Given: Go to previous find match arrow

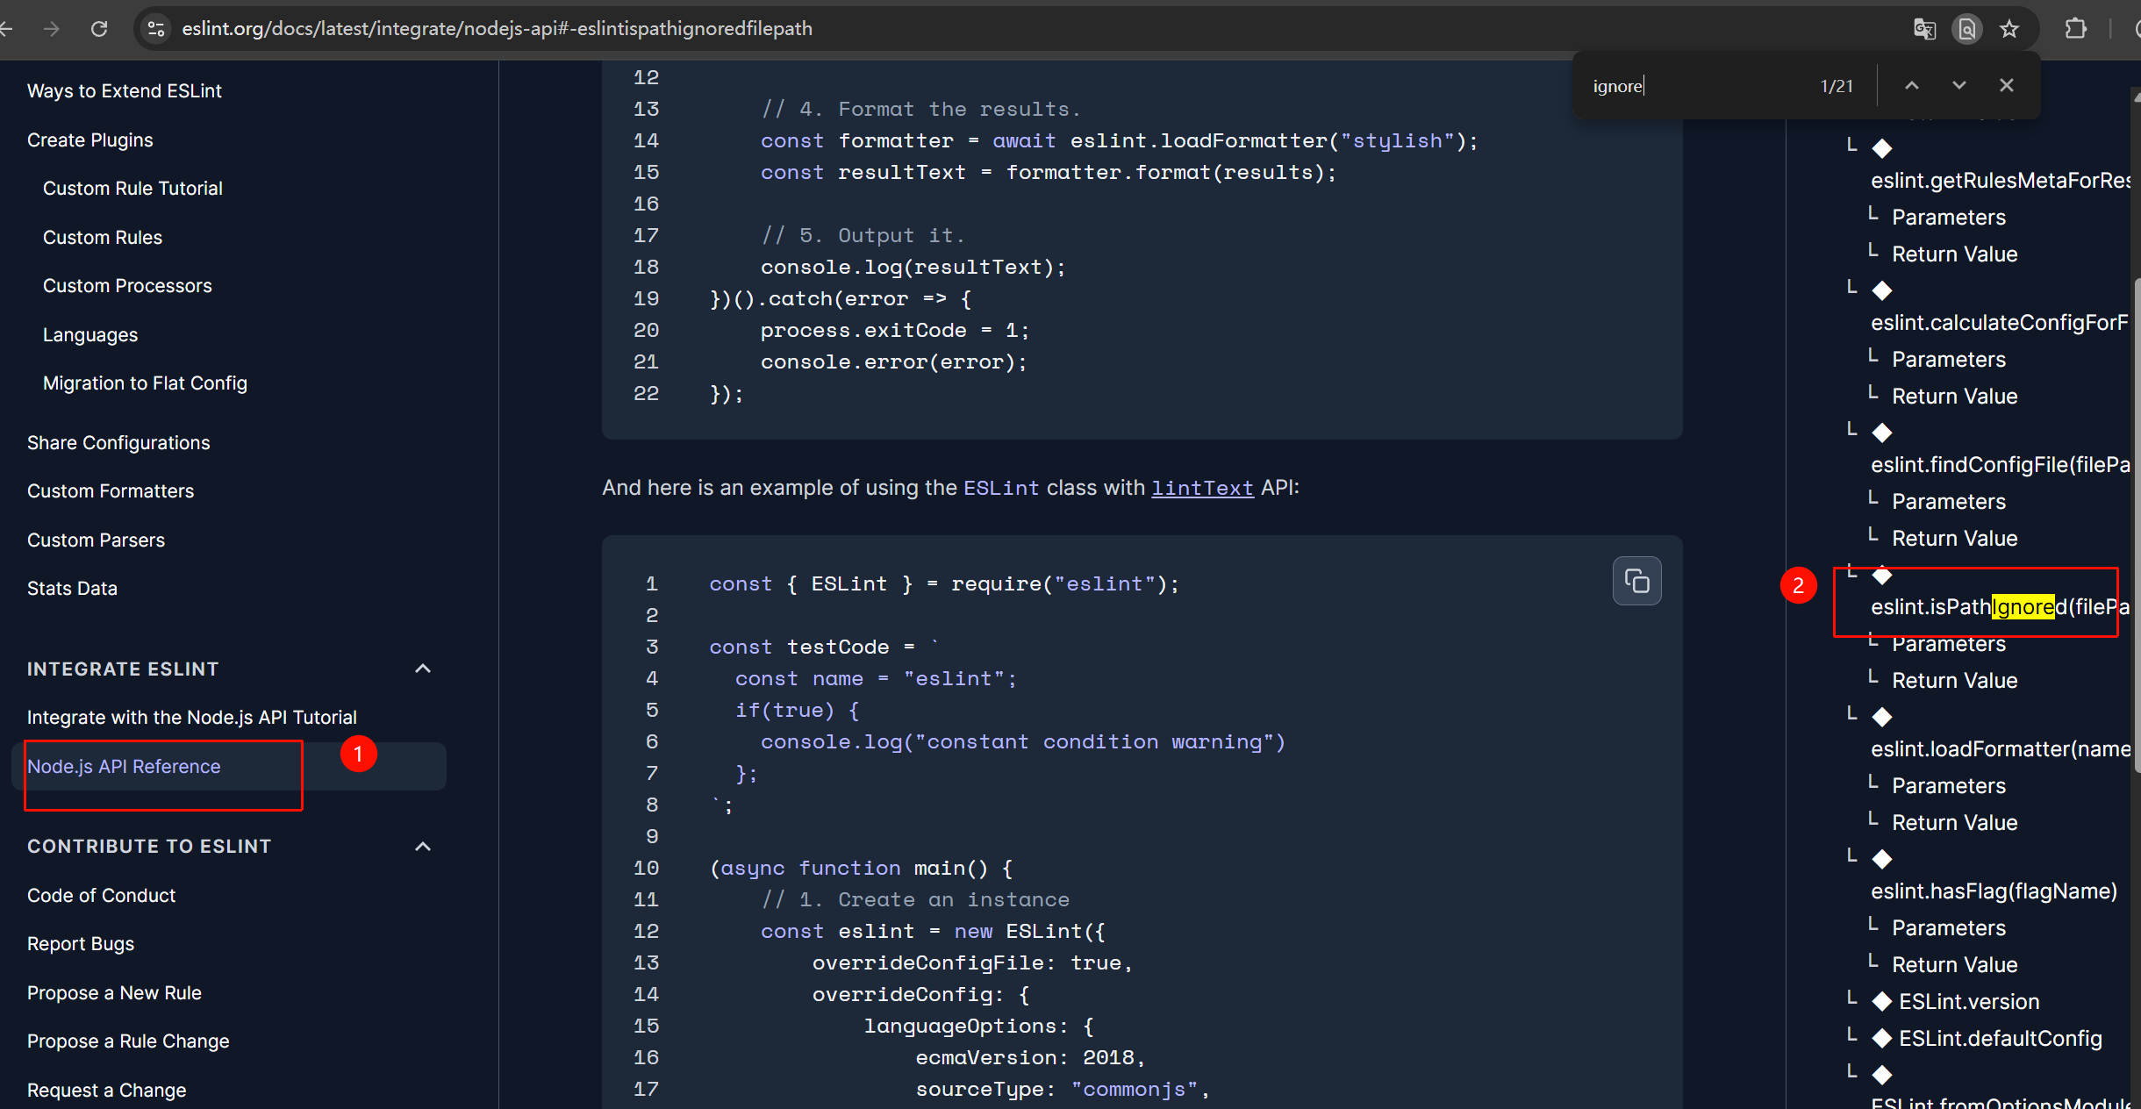Looking at the screenshot, I should (x=1912, y=85).
